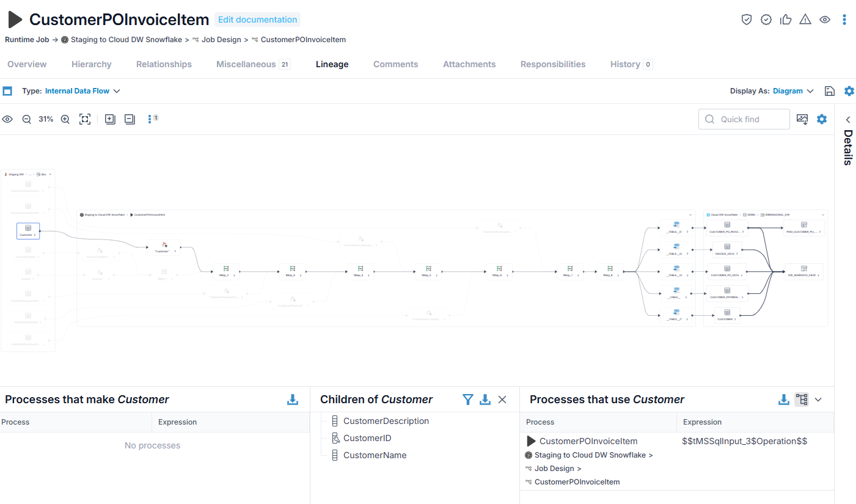Screen dimensions: 856x504
Task: Open the Display As Diagram dropdown
Action: click(x=793, y=91)
